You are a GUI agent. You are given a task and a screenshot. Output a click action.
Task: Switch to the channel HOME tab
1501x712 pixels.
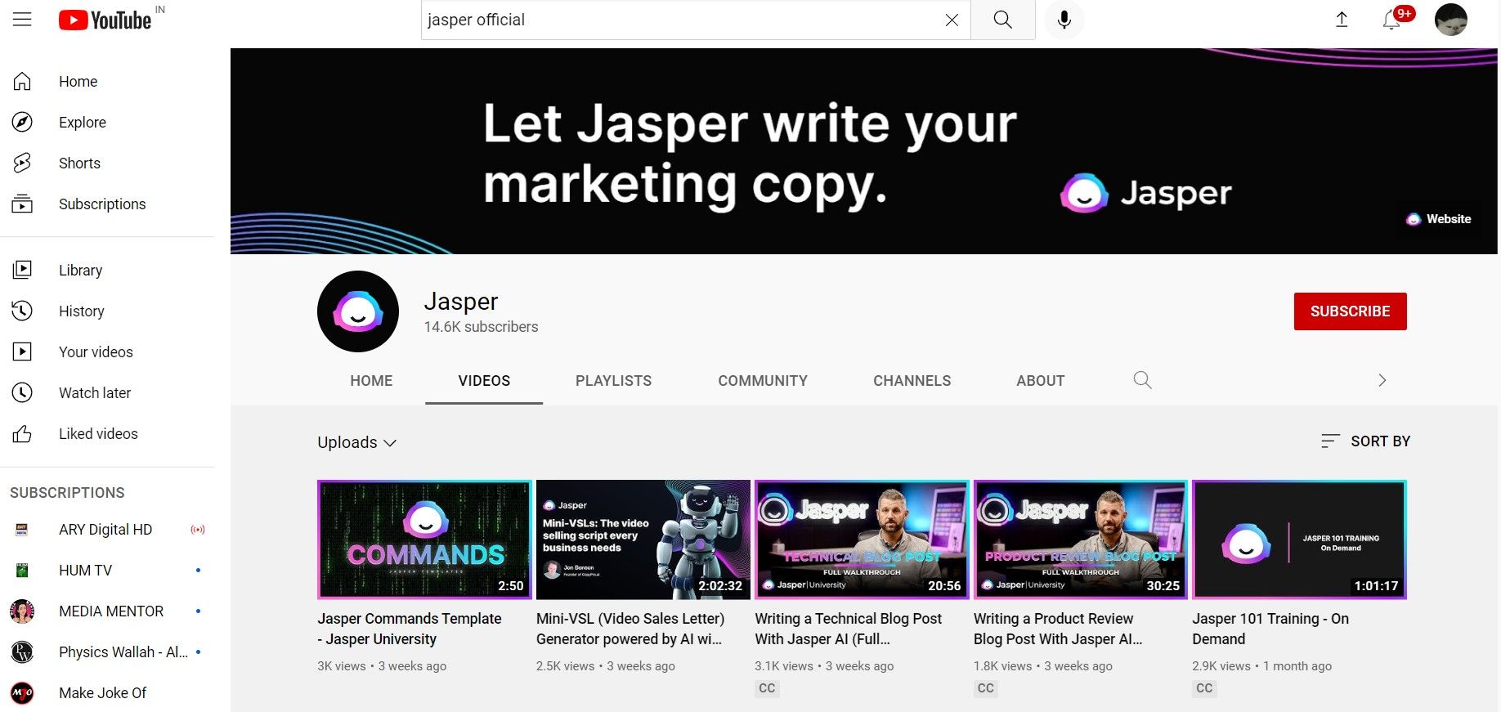[371, 381]
